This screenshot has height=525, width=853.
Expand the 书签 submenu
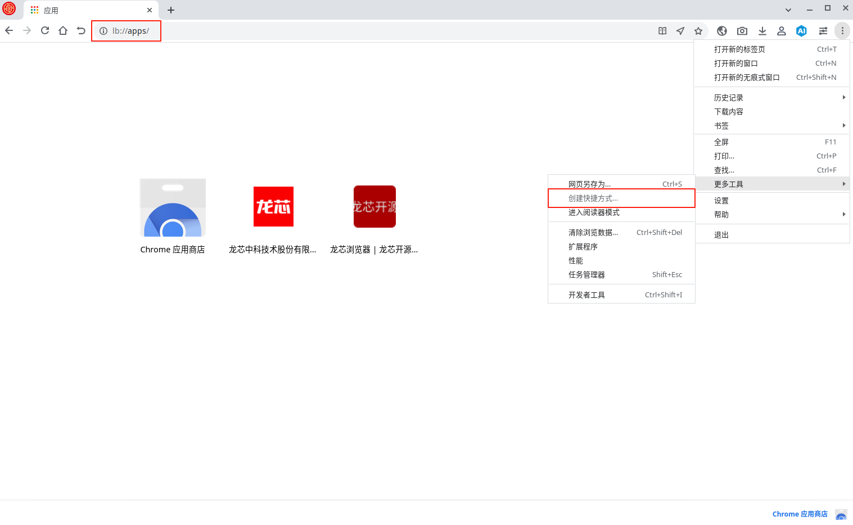[773, 126]
